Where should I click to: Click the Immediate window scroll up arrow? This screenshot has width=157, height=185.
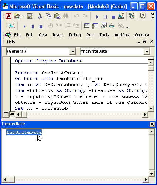151,132
